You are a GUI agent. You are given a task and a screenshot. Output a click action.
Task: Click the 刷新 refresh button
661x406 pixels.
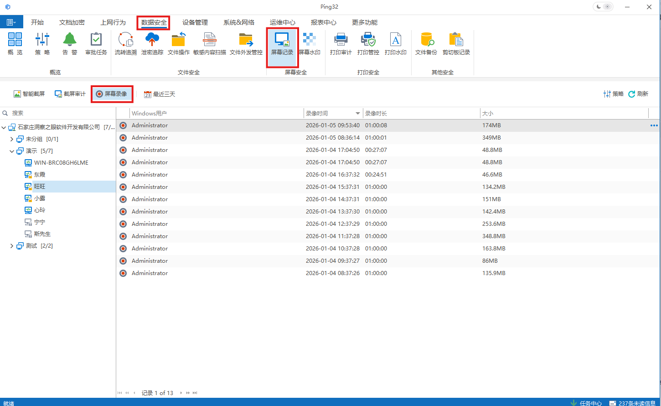pos(638,94)
